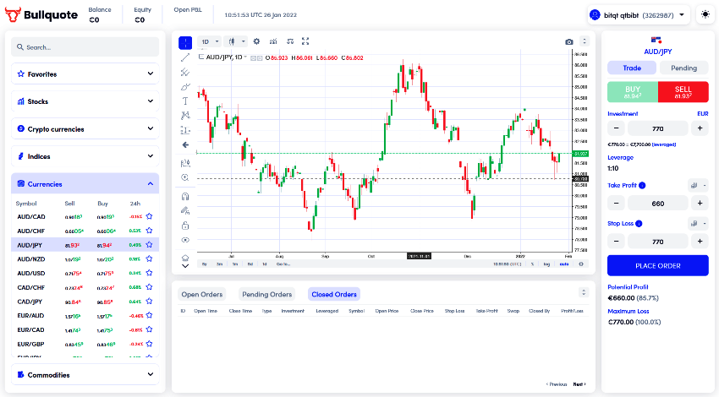Select the crosshair cursor tool
This screenshot has height=397, width=719.
tap(185, 43)
